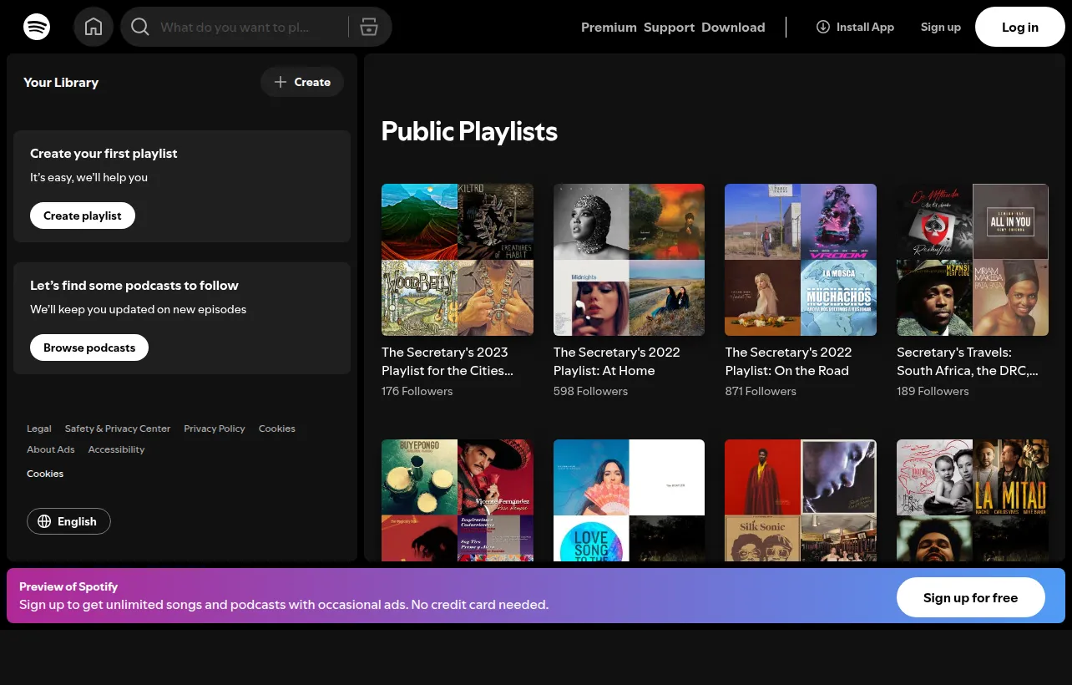Click the 'Public Playlists' heading

click(x=469, y=131)
